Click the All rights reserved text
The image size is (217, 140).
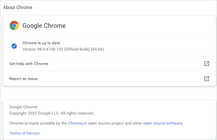78,113
